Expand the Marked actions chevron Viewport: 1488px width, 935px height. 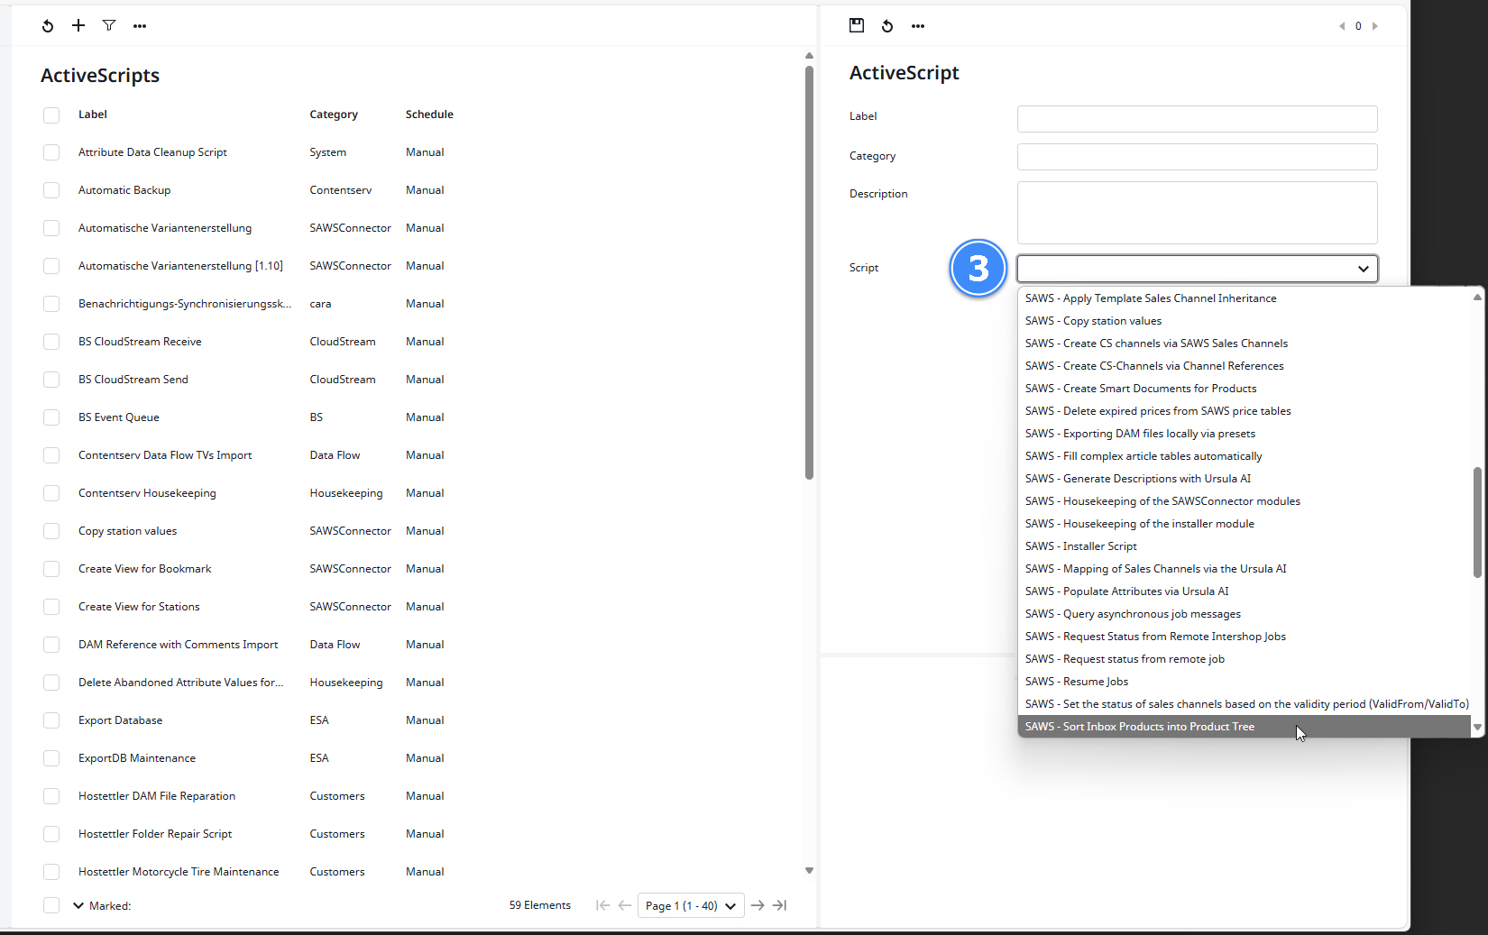pos(78,905)
